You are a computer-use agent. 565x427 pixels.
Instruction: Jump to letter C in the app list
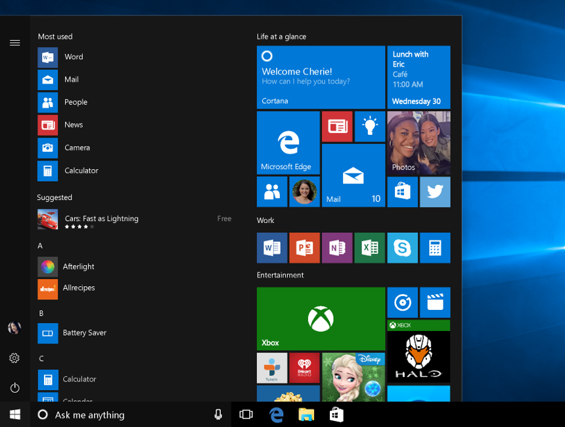(x=41, y=359)
